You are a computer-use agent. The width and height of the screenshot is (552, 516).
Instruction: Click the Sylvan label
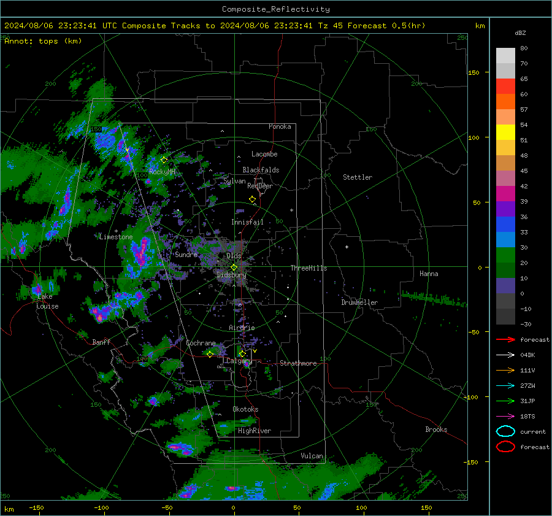pyautogui.click(x=234, y=181)
